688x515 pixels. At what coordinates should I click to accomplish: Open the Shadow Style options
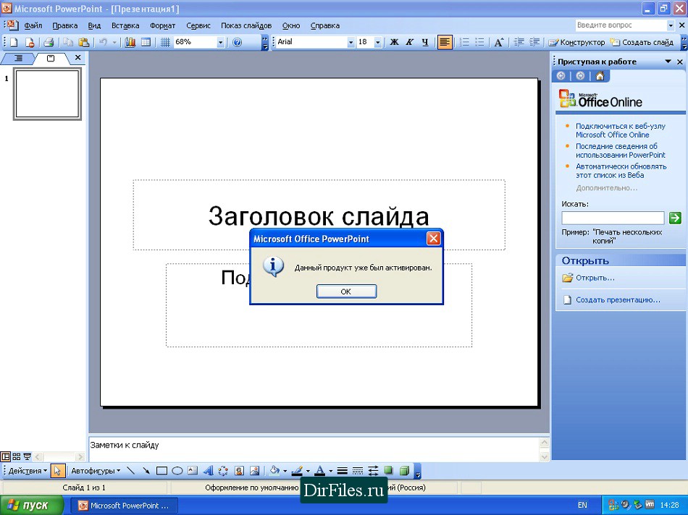(389, 471)
